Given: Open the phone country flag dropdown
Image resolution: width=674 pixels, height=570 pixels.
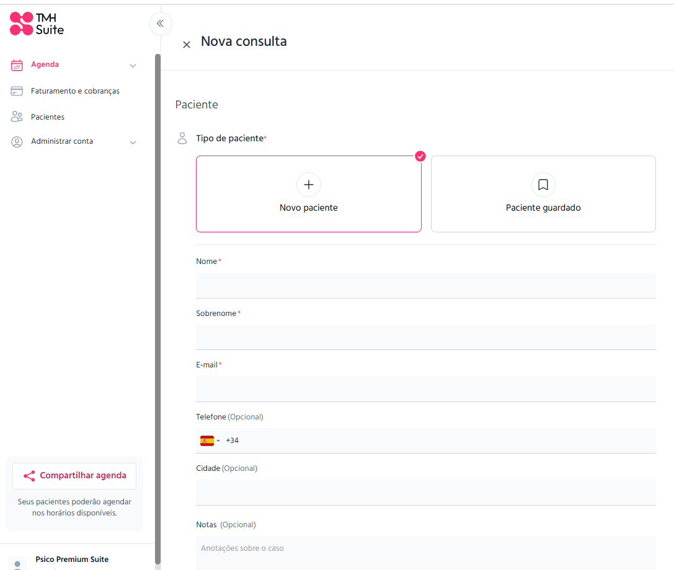Looking at the screenshot, I should pos(210,441).
